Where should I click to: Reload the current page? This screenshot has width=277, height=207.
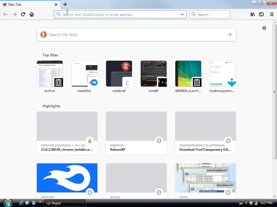coord(23,14)
